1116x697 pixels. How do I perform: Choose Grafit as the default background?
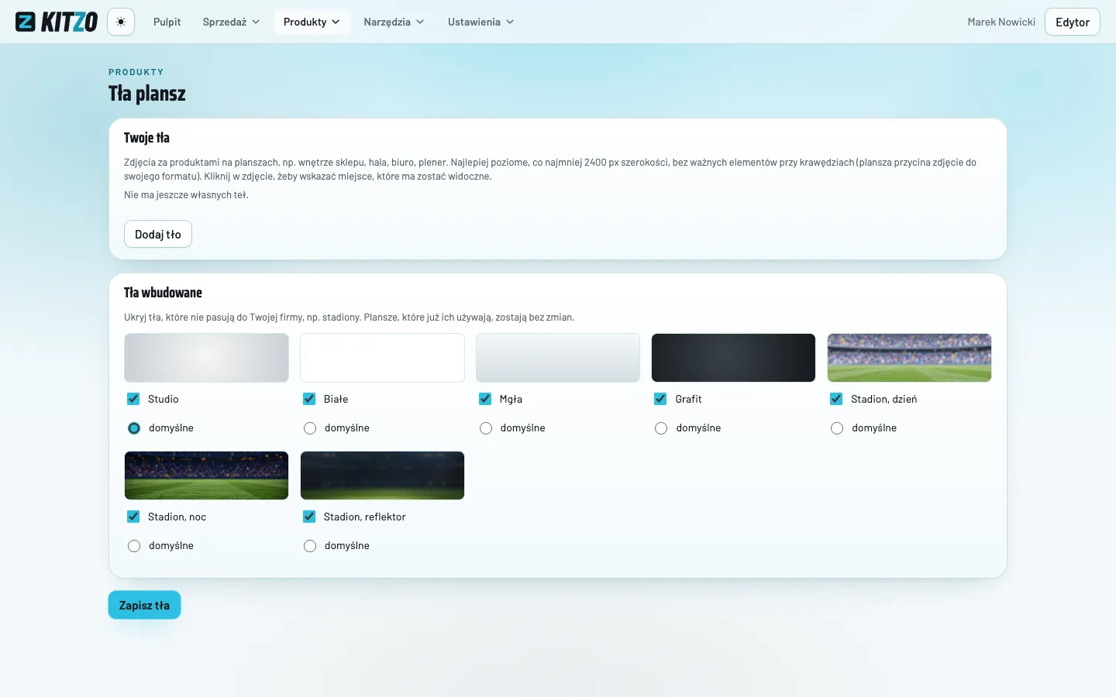tap(661, 428)
